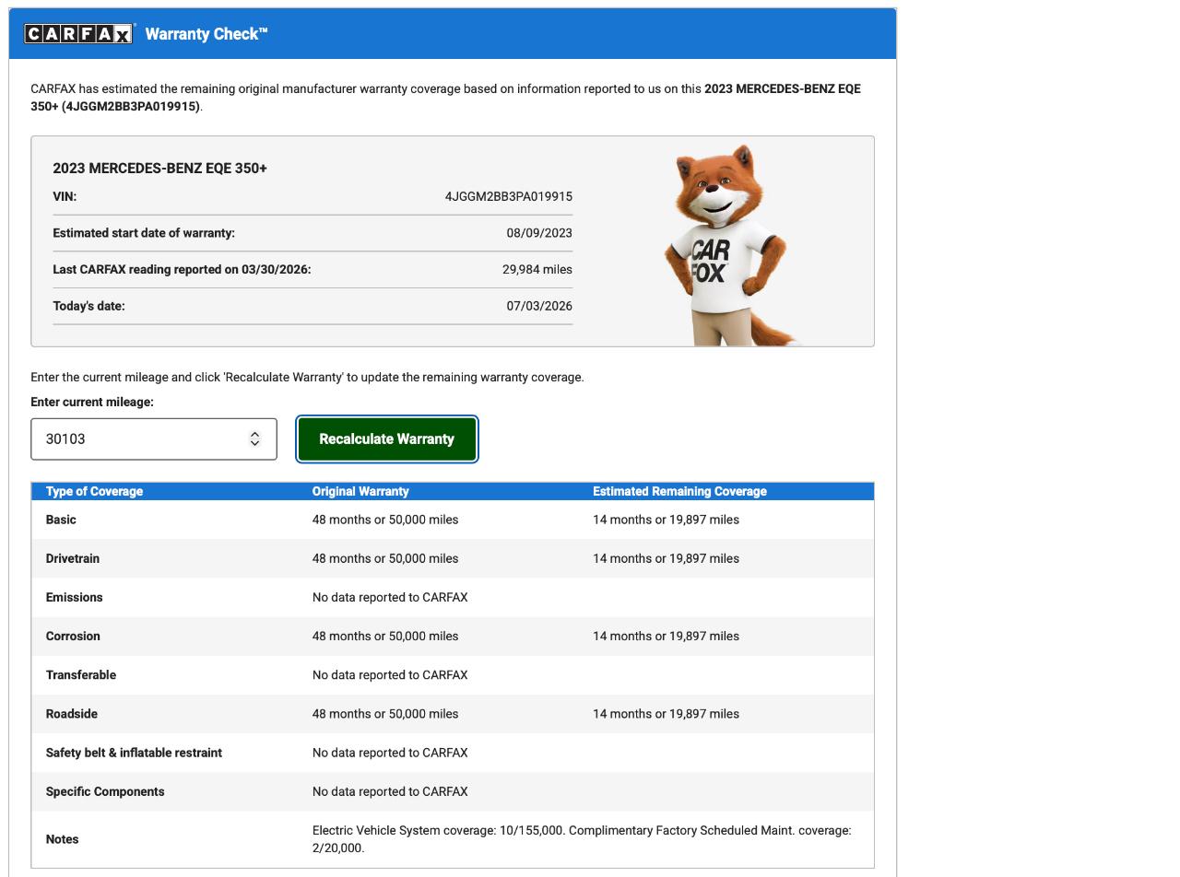
Task: Select the Estimated Remaining Coverage column header
Action: coord(679,491)
